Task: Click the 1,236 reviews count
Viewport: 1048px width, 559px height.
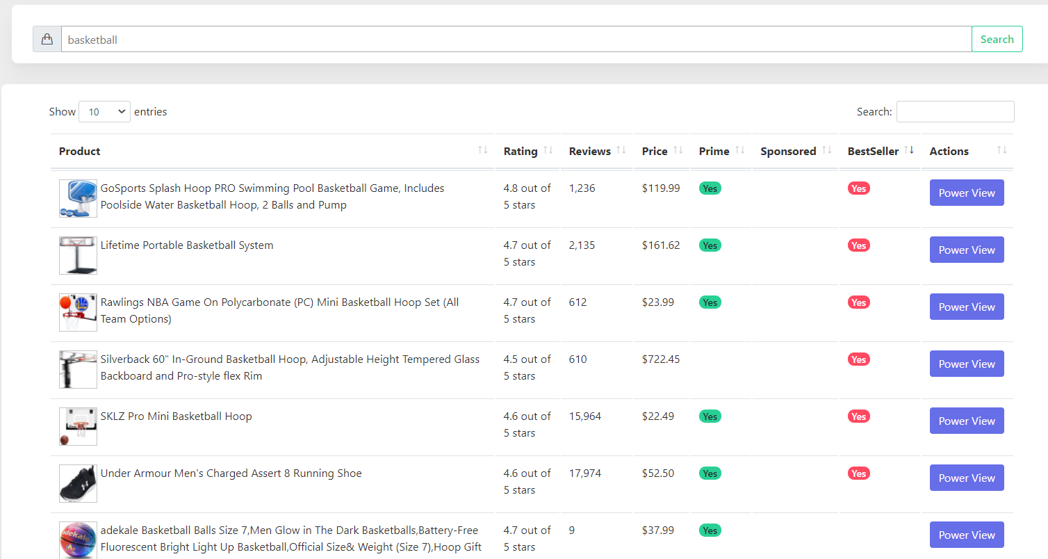Action: (582, 188)
